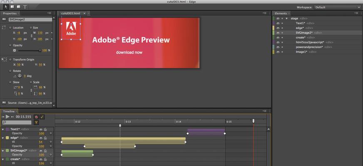Click the element name field SVGImage2
Image resolution: width=363 pixels, height=166 pixels.
point(30,20)
